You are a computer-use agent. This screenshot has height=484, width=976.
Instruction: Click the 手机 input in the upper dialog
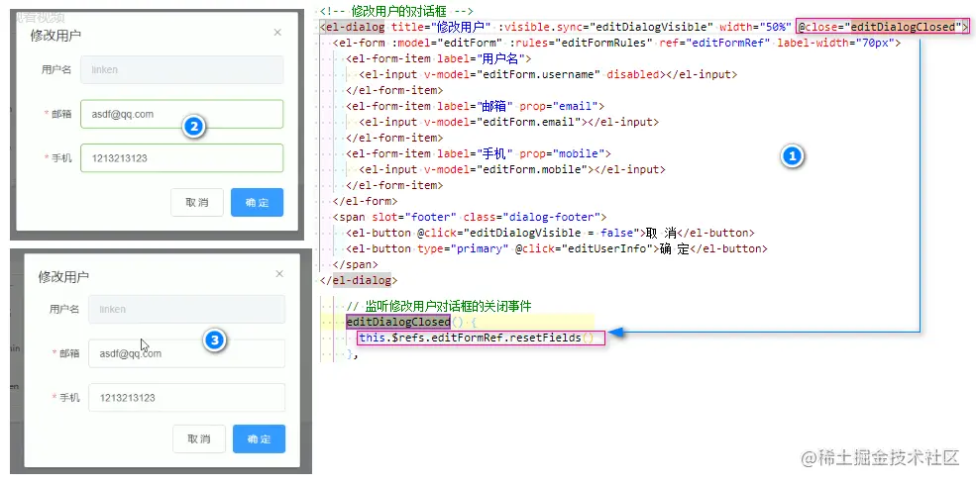(181, 158)
